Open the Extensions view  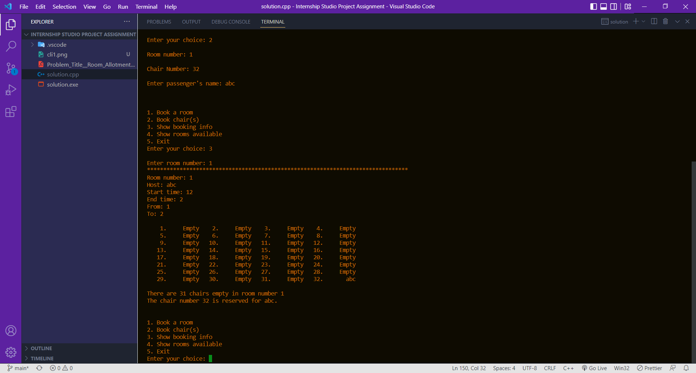click(11, 112)
